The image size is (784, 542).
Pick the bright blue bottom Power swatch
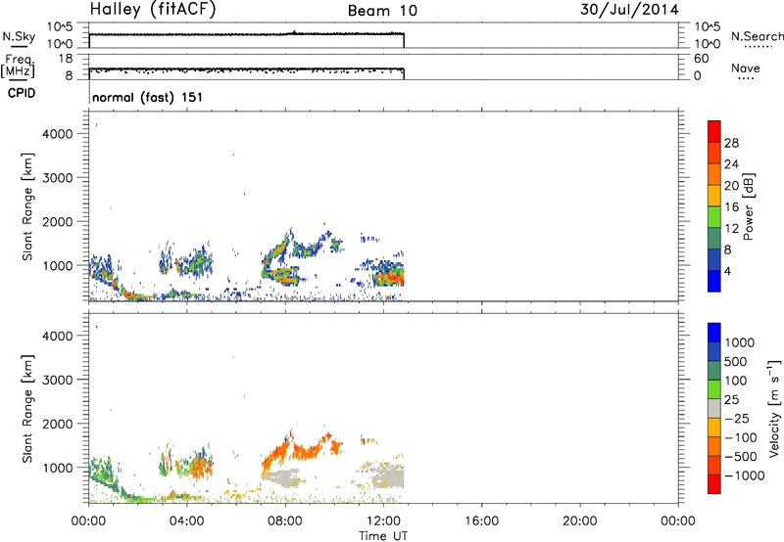(x=714, y=281)
